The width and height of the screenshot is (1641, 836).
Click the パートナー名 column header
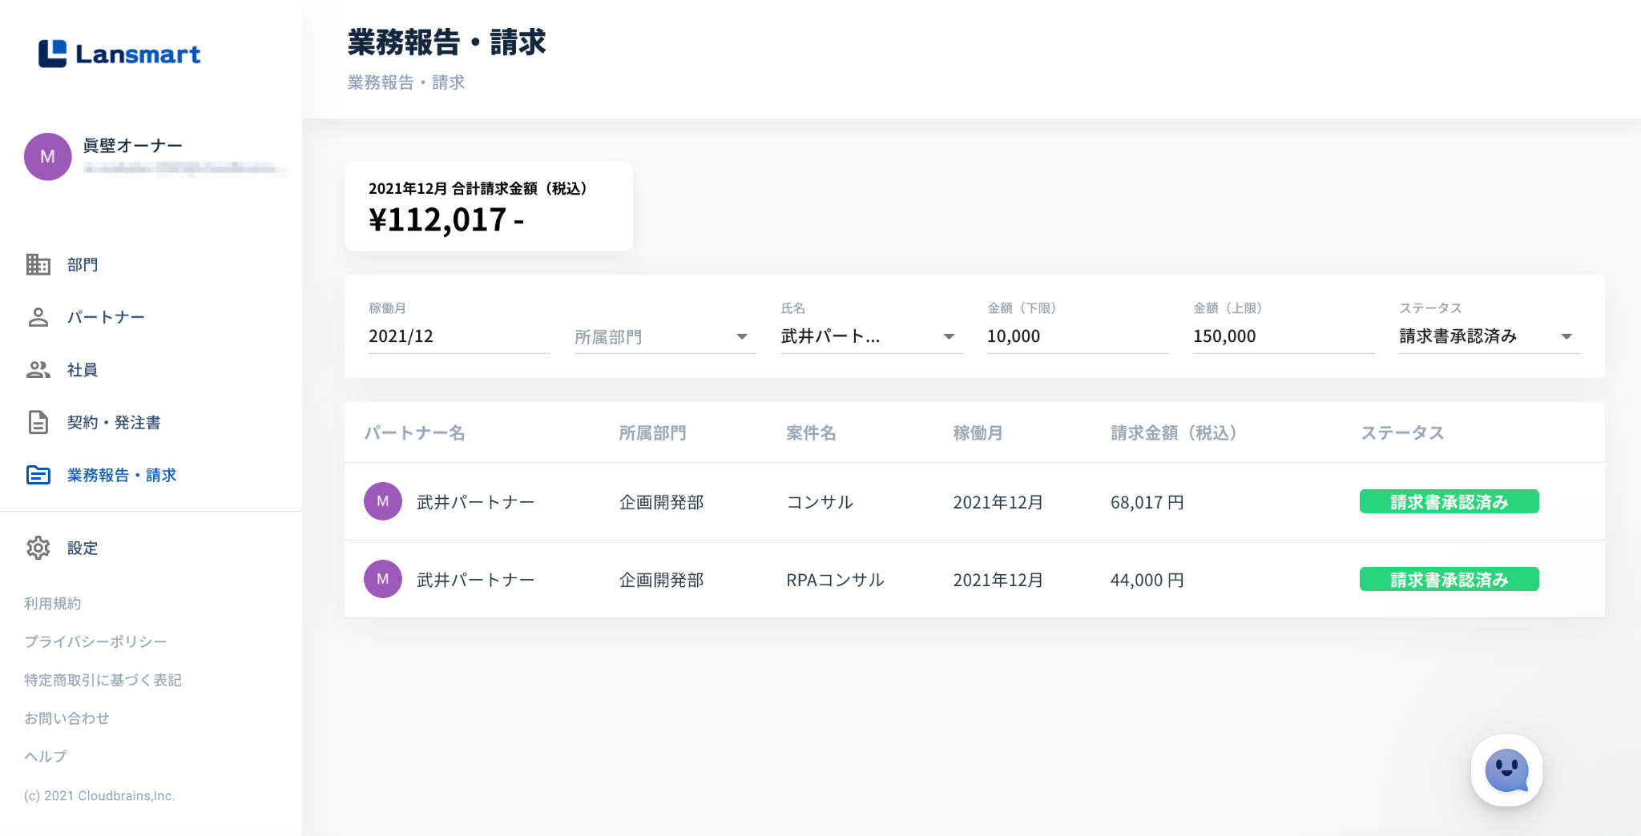(x=414, y=432)
